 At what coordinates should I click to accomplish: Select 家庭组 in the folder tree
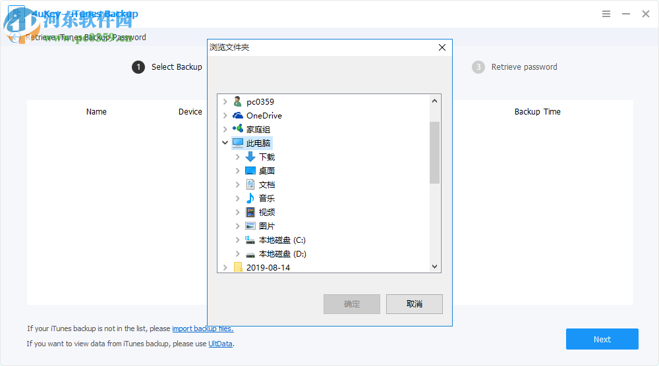tap(258, 129)
